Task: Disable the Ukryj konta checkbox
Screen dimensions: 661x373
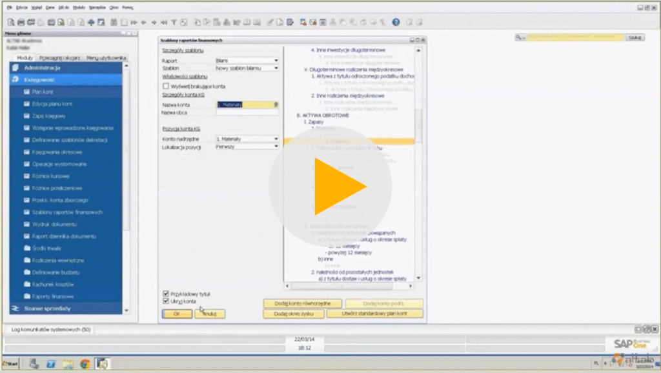Action: click(165, 299)
